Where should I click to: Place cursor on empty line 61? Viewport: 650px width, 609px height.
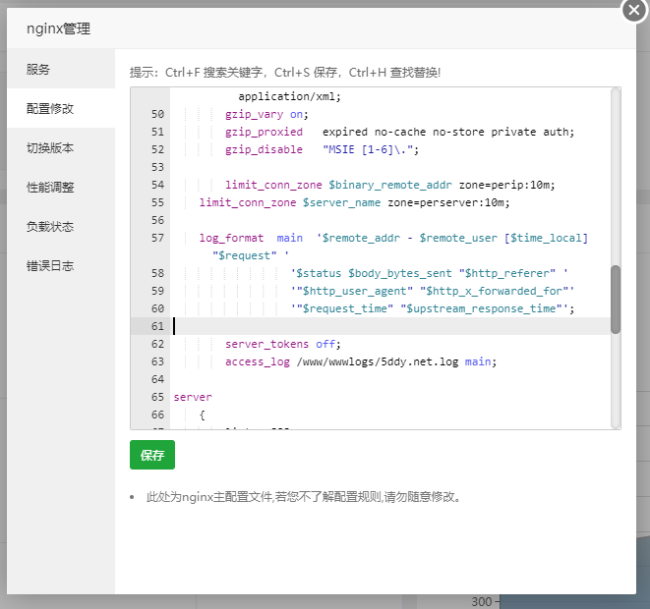coord(389,326)
